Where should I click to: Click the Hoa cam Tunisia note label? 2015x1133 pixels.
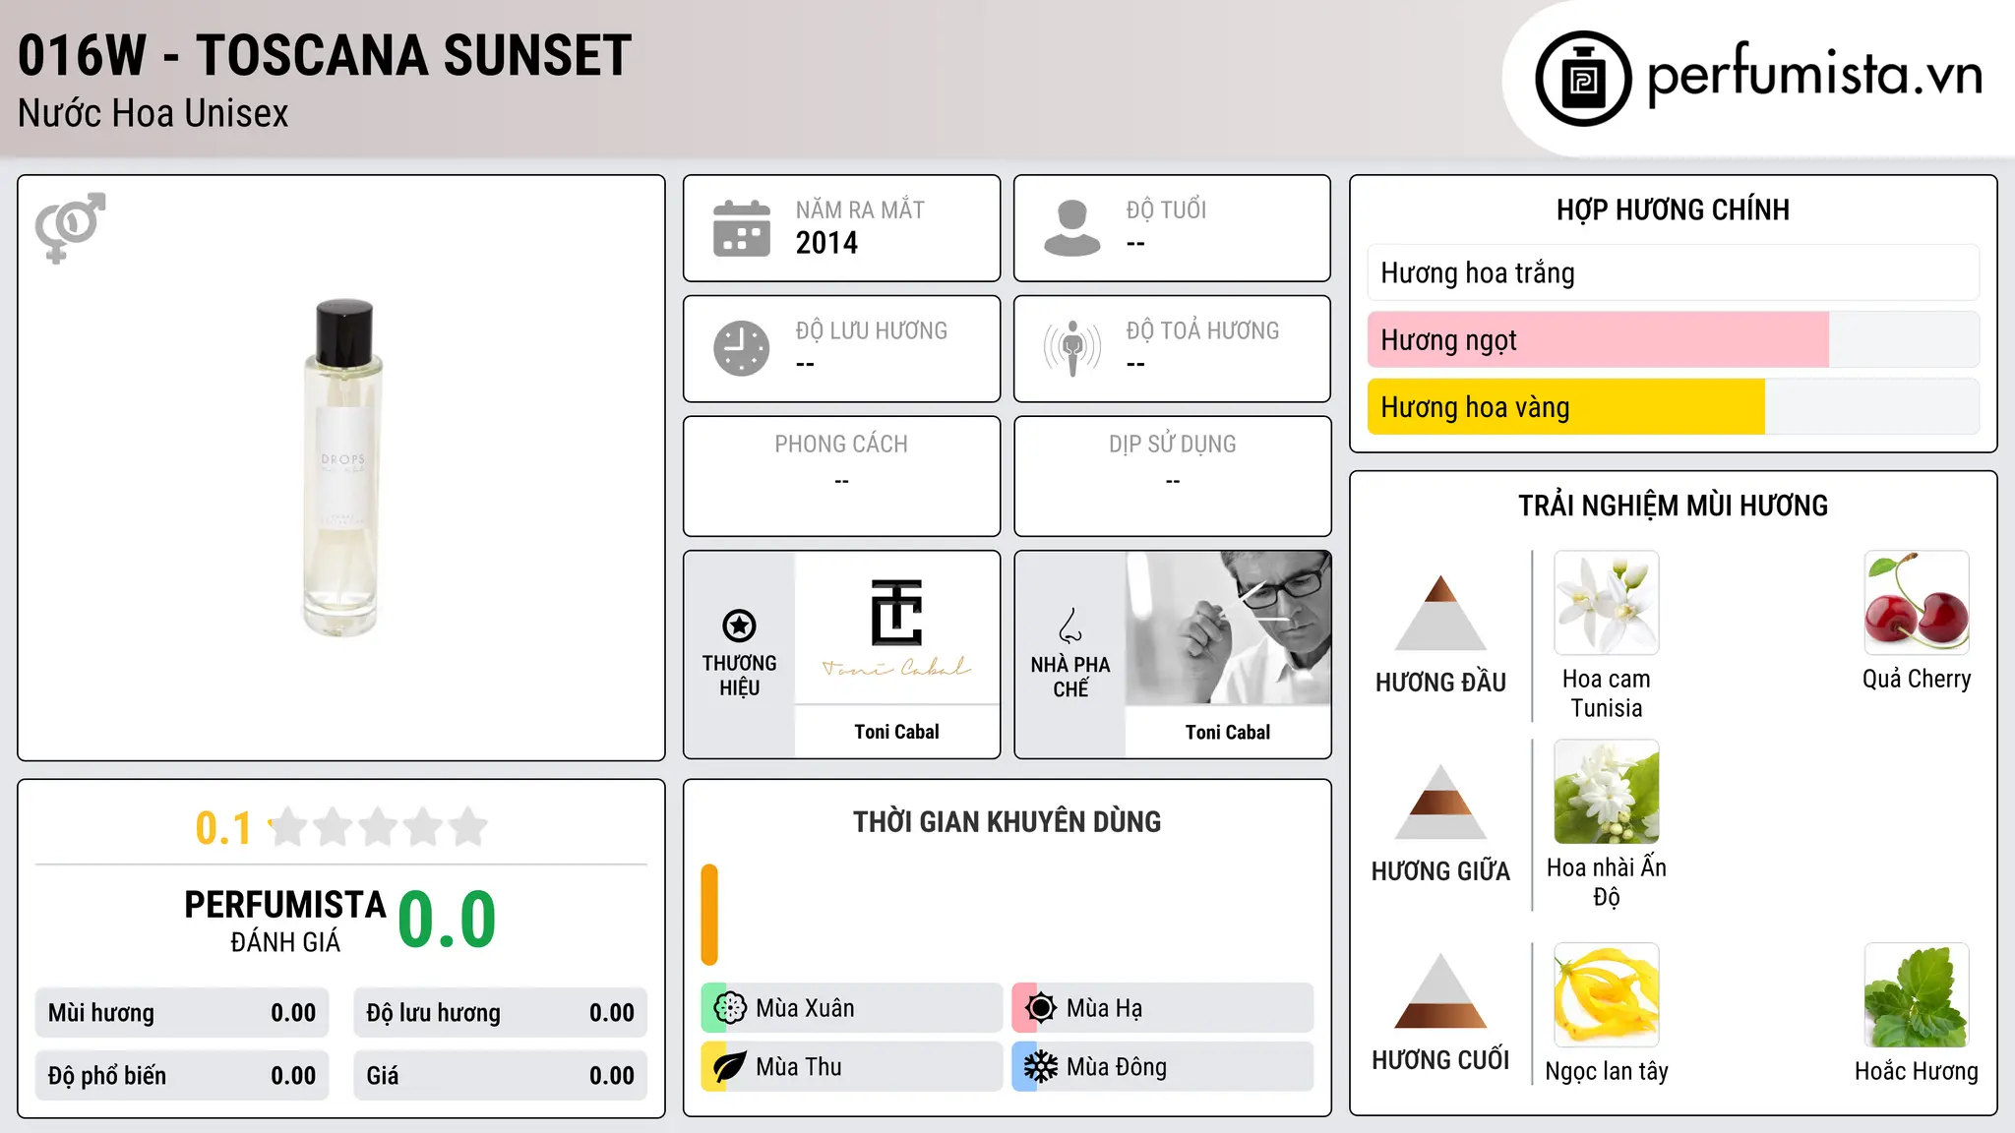1606,693
